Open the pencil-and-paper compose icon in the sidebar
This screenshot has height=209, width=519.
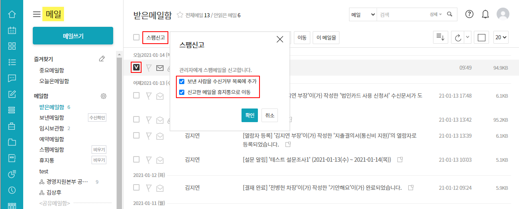12,94
